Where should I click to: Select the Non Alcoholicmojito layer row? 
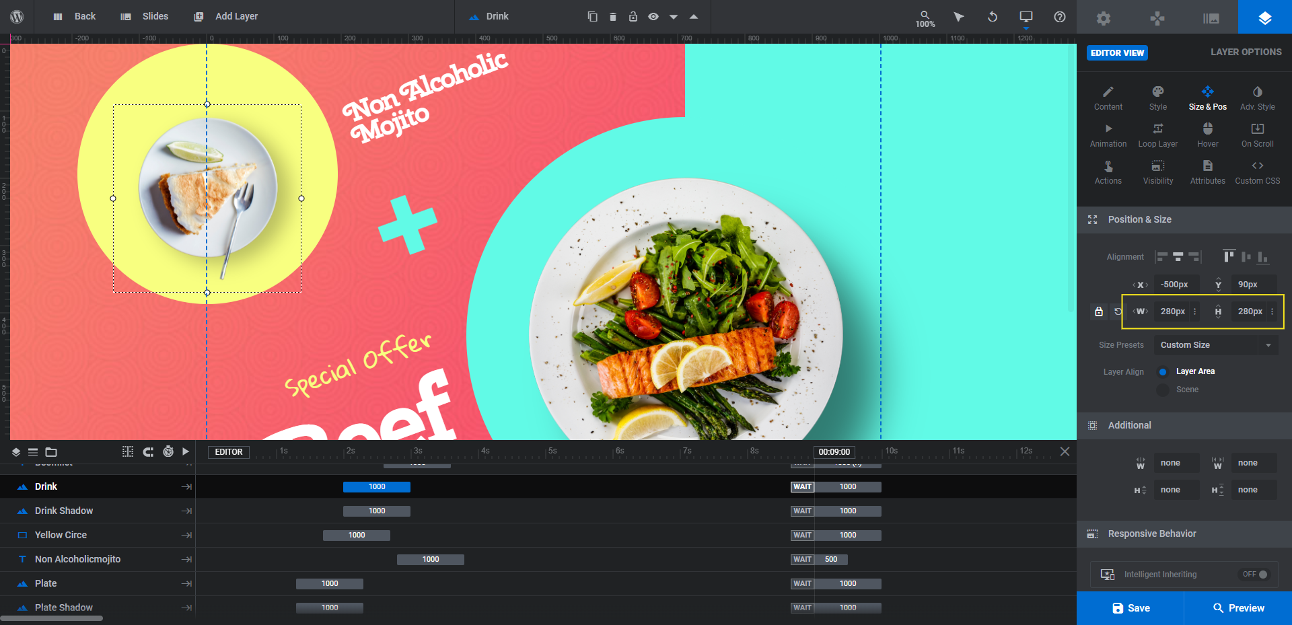[98, 559]
